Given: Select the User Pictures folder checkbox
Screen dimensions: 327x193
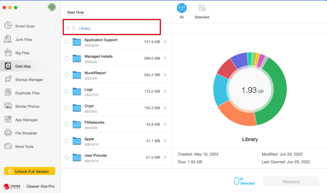Looking at the screenshot, I should click(67, 157).
